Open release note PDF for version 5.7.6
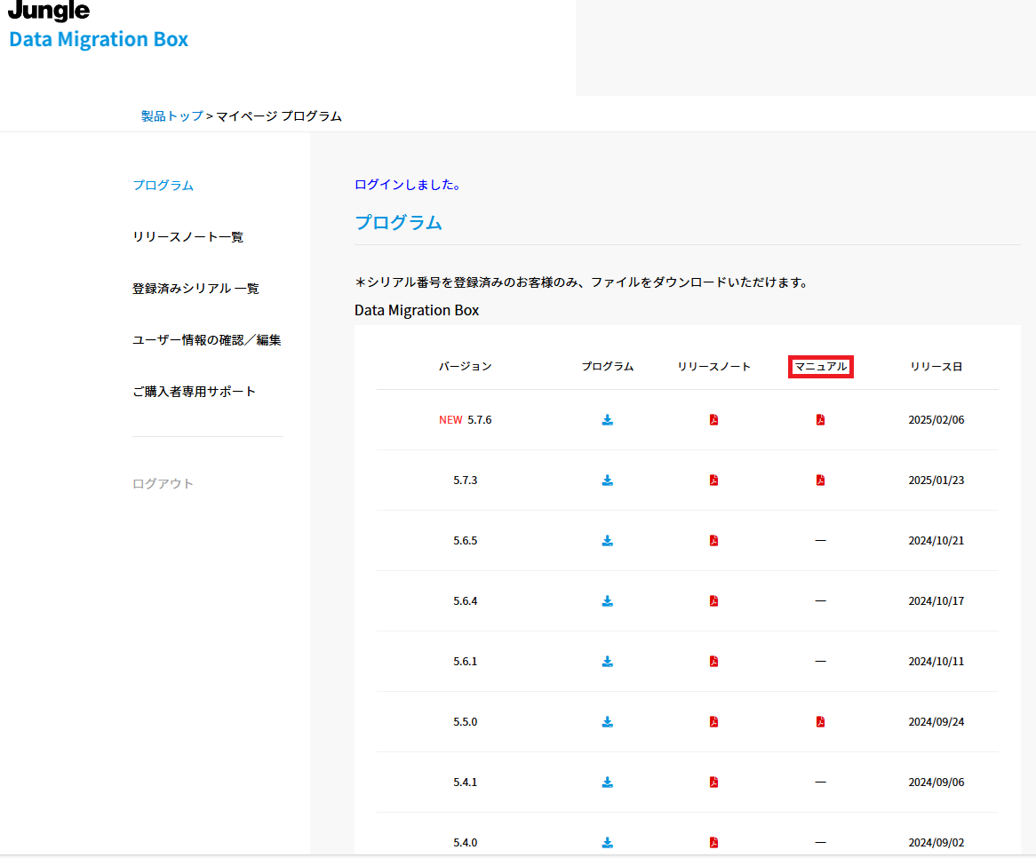This screenshot has height=858, width=1036. [x=713, y=420]
